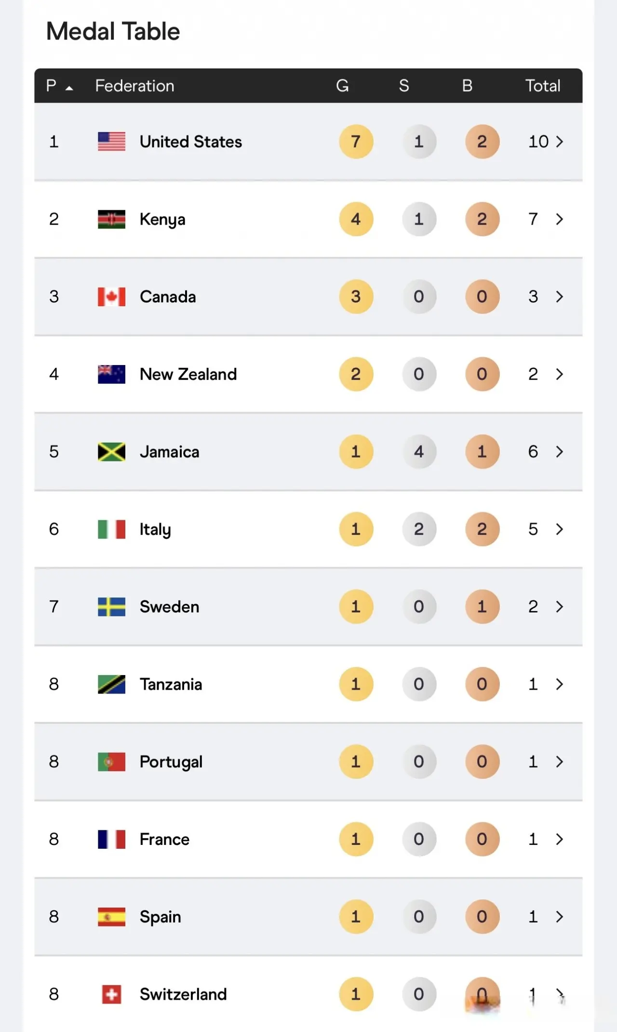617x1032 pixels.
Task: Click Canada's gold medal count badge
Action: (x=356, y=297)
